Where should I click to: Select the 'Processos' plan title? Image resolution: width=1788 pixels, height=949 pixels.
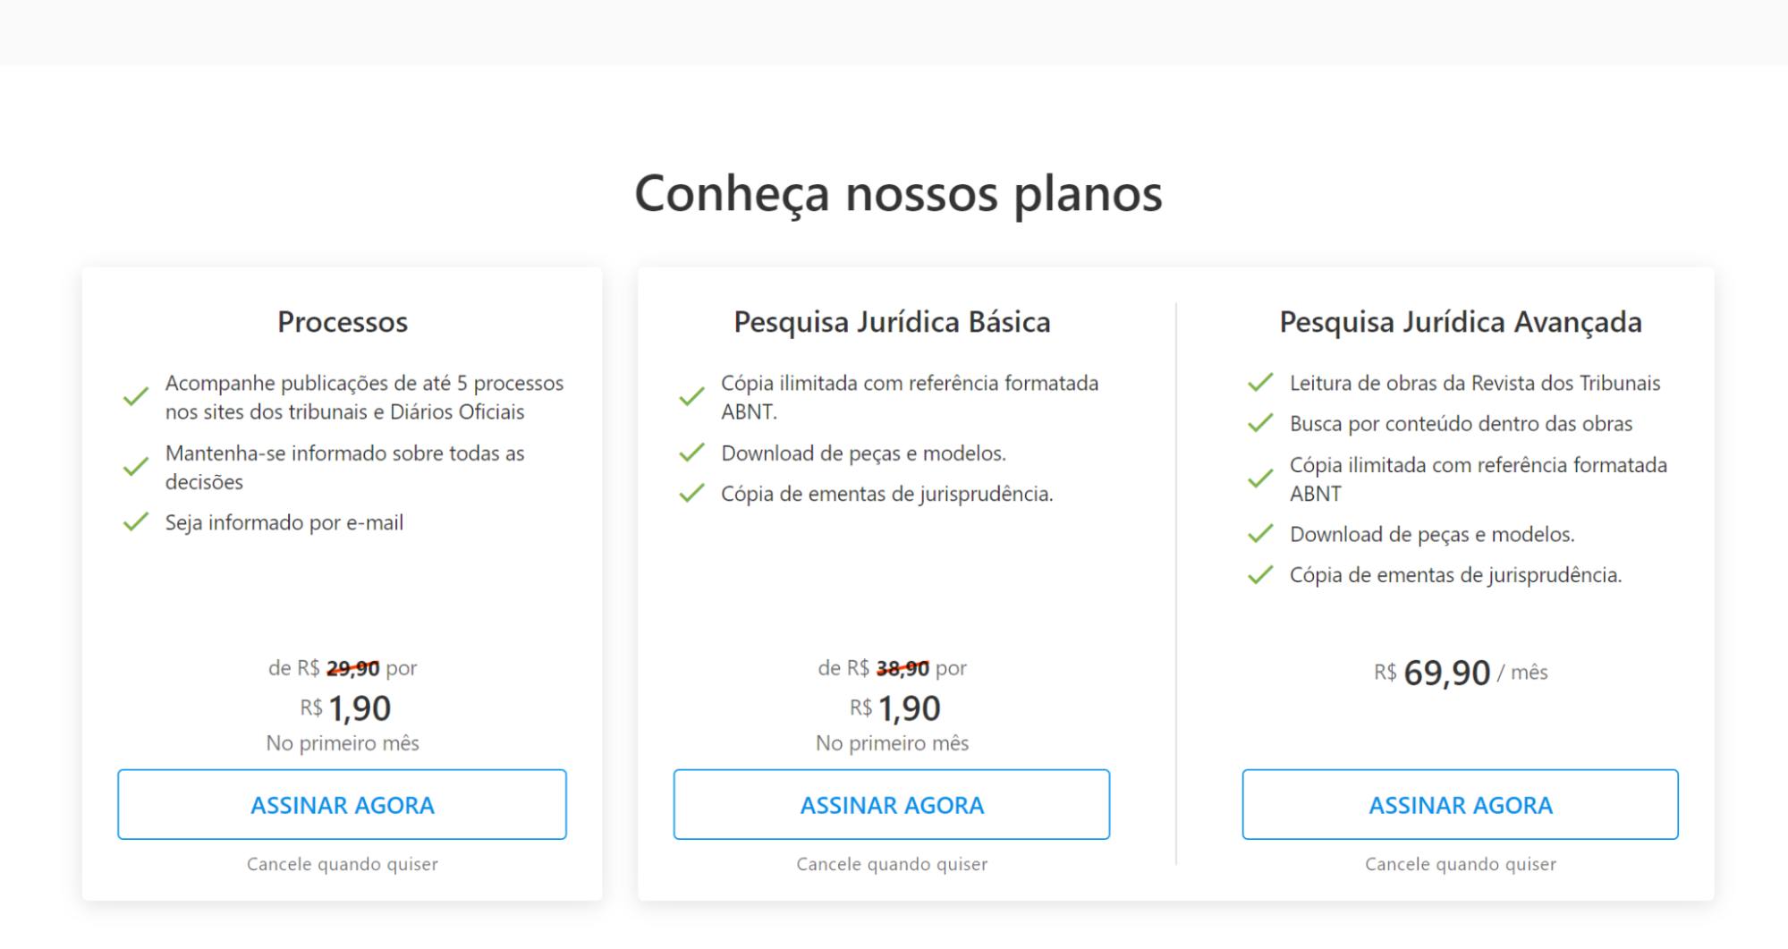[x=342, y=322]
